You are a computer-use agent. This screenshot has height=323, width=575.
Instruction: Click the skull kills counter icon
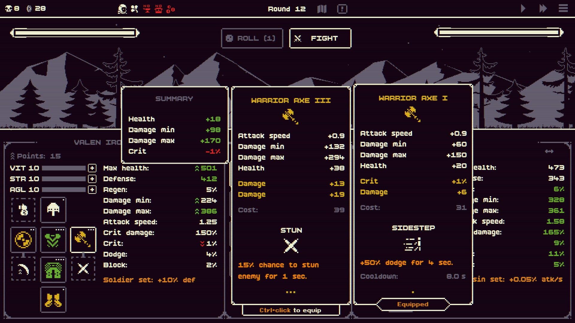[8, 9]
